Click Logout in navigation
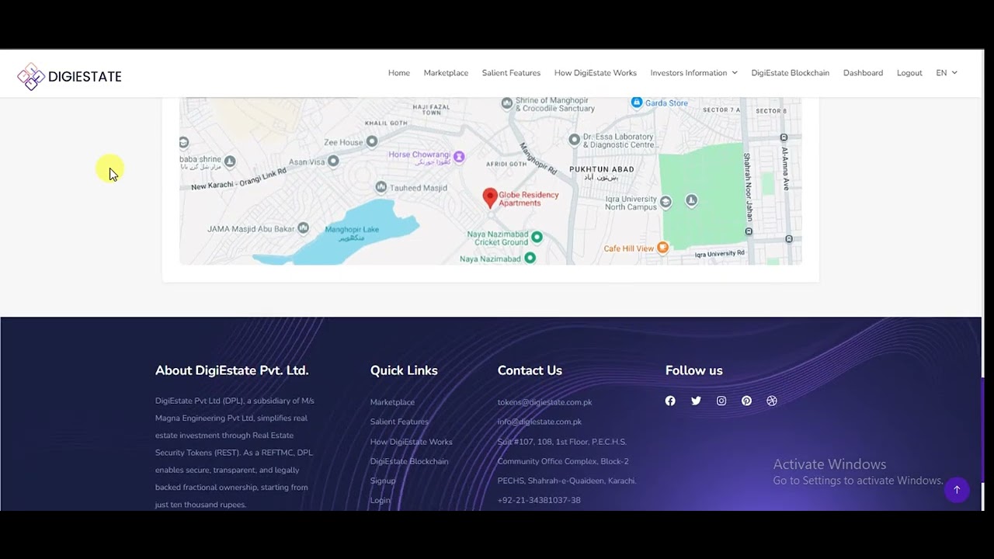994x559 pixels. [909, 73]
